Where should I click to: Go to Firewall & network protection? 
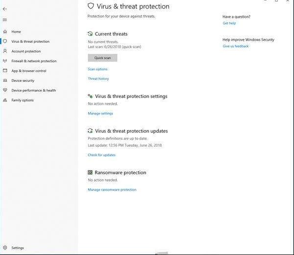(x=34, y=61)
